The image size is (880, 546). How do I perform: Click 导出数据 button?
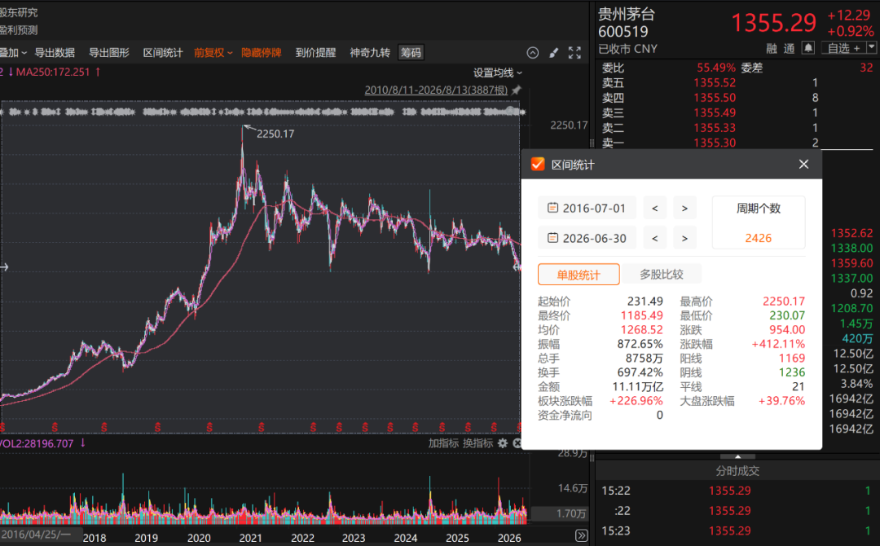click(x=55, y=53)
